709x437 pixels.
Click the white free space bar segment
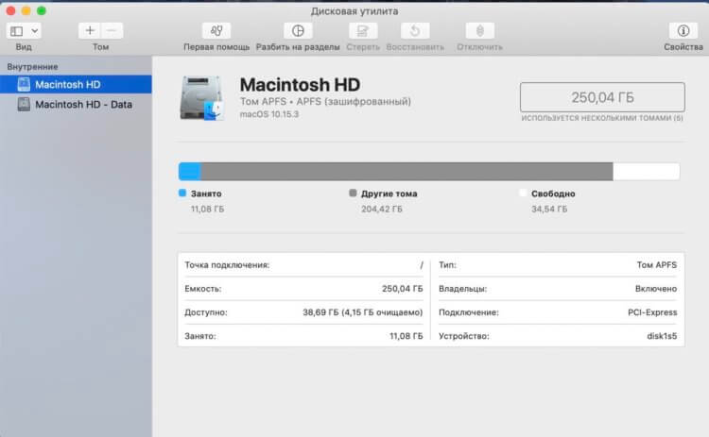647,172
